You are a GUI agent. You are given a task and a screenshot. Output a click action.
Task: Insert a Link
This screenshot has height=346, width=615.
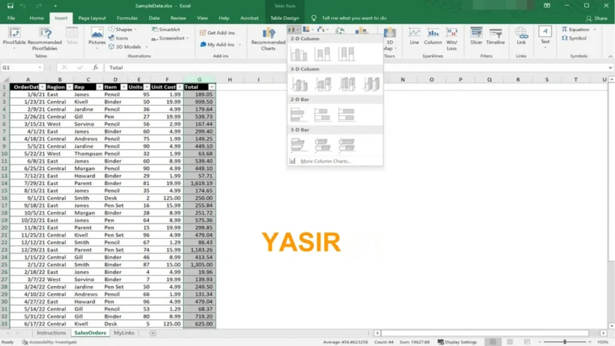coord(521,36)
